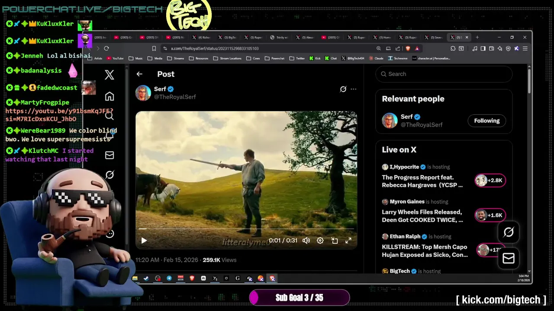Click the picture-in-picture icon on video

click(335, 241)
